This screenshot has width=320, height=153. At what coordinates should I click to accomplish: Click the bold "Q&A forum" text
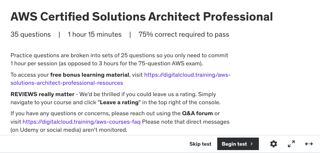point(197,113)
